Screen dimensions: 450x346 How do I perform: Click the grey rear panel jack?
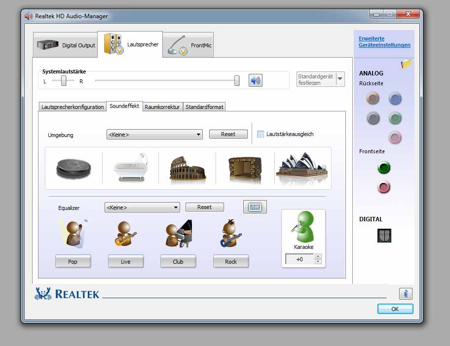(x=373, y=118)
